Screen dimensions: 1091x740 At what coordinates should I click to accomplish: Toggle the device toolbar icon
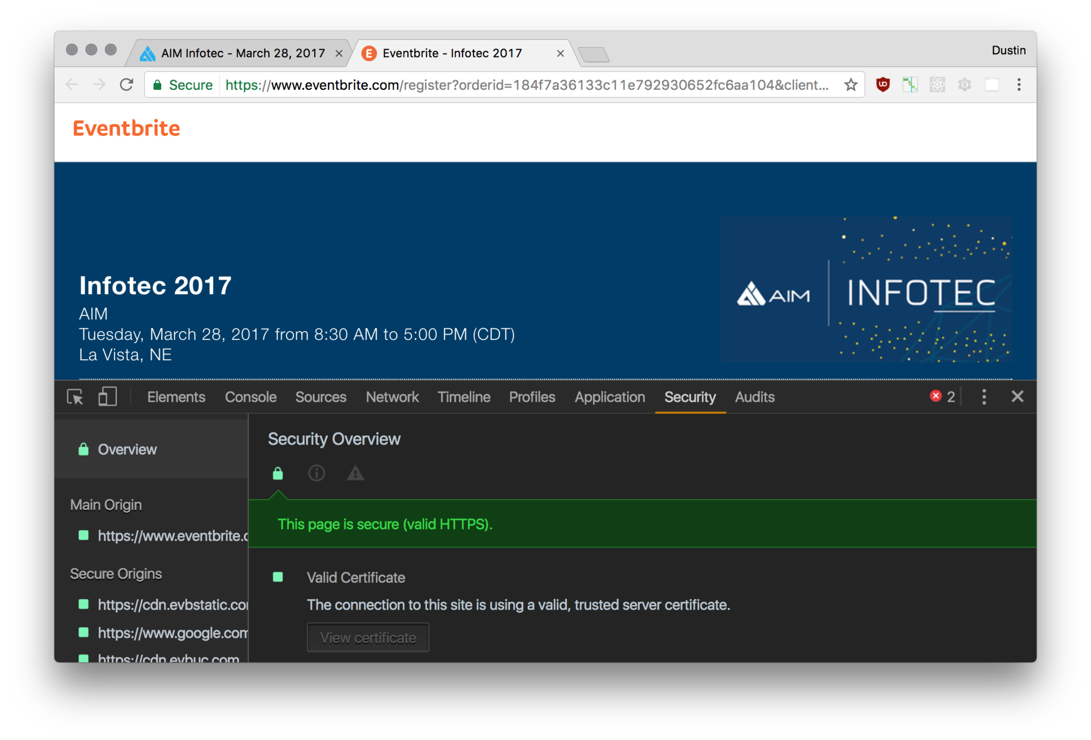(x=107, y=397)
